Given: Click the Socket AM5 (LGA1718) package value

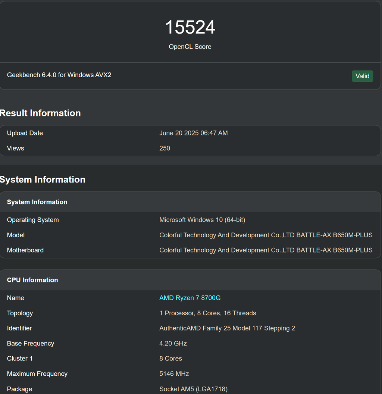Looking at the screenshot, I should point(193,389).
